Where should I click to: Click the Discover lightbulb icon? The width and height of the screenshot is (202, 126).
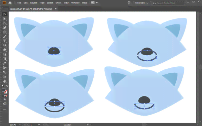click(129, 3)
